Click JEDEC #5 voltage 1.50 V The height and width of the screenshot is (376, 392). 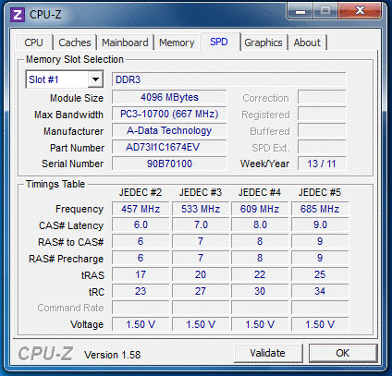pos(320,324)
